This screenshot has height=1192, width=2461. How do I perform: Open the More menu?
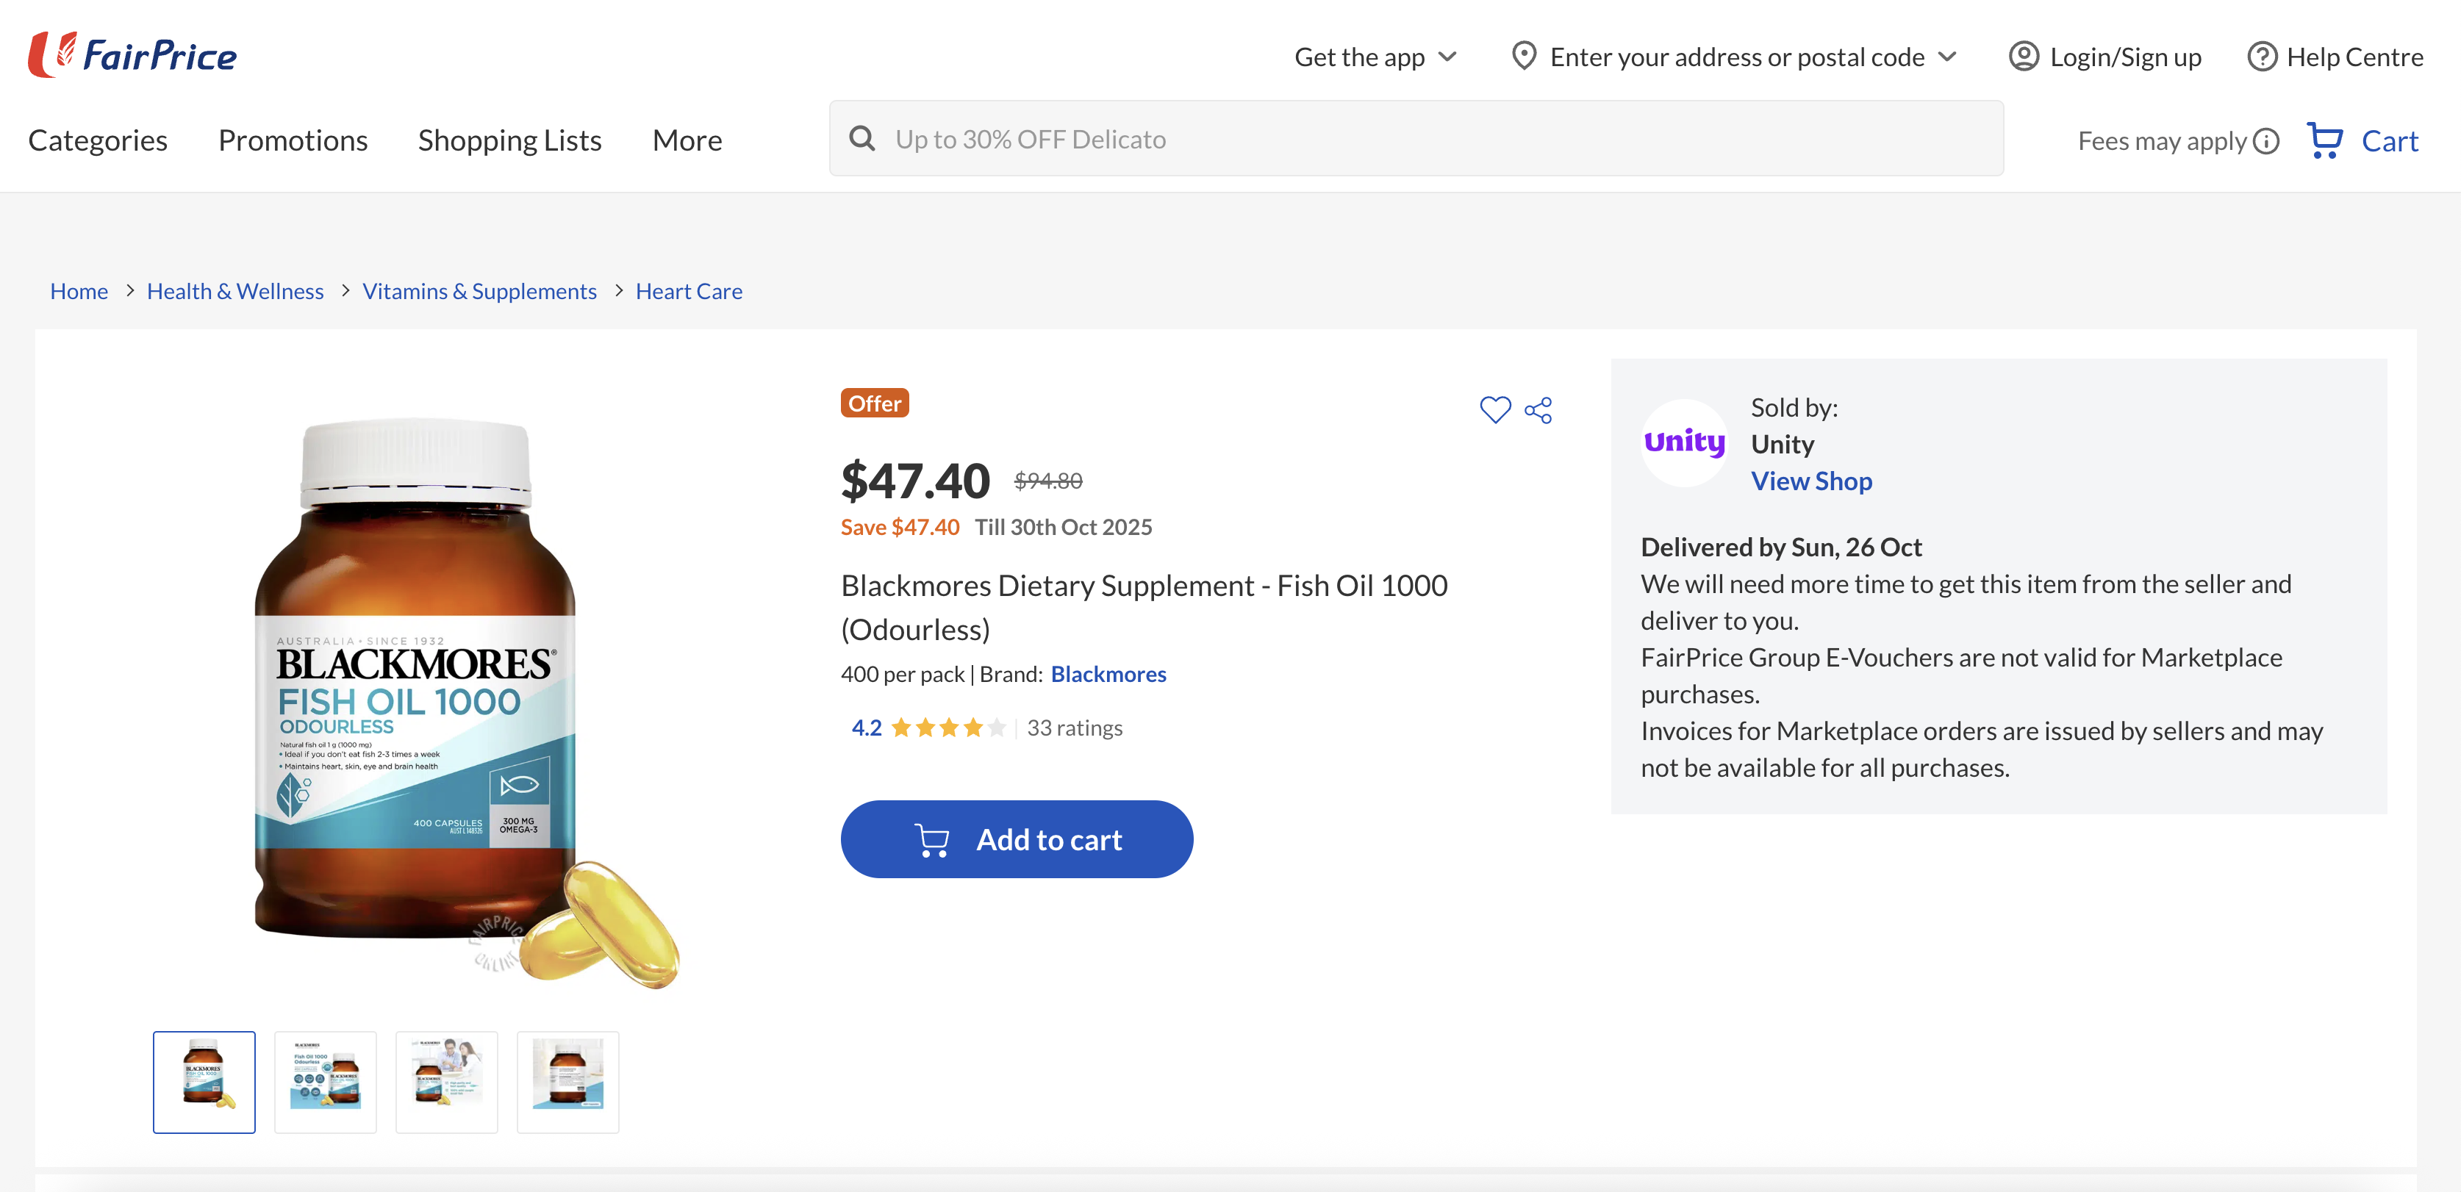click(x=687, y=140)
